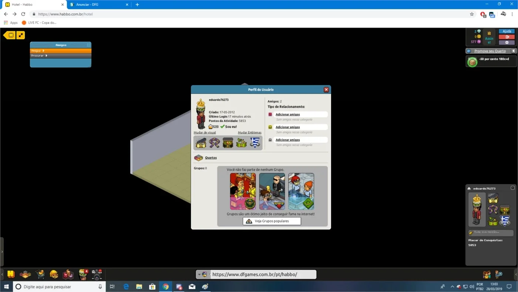Screen dimensions: 518x292
Task: Click Adicionar amigos next to the smiley
Action: pos(288,127)
